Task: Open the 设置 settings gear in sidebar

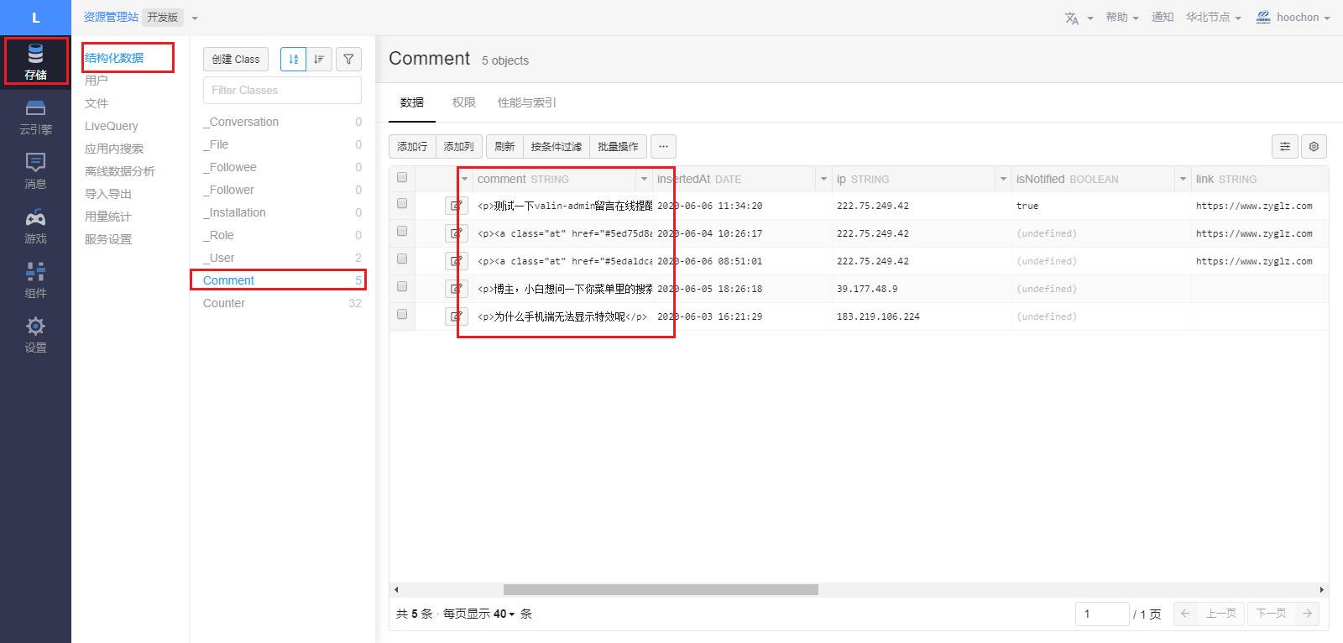Action: tap(35, 335)
